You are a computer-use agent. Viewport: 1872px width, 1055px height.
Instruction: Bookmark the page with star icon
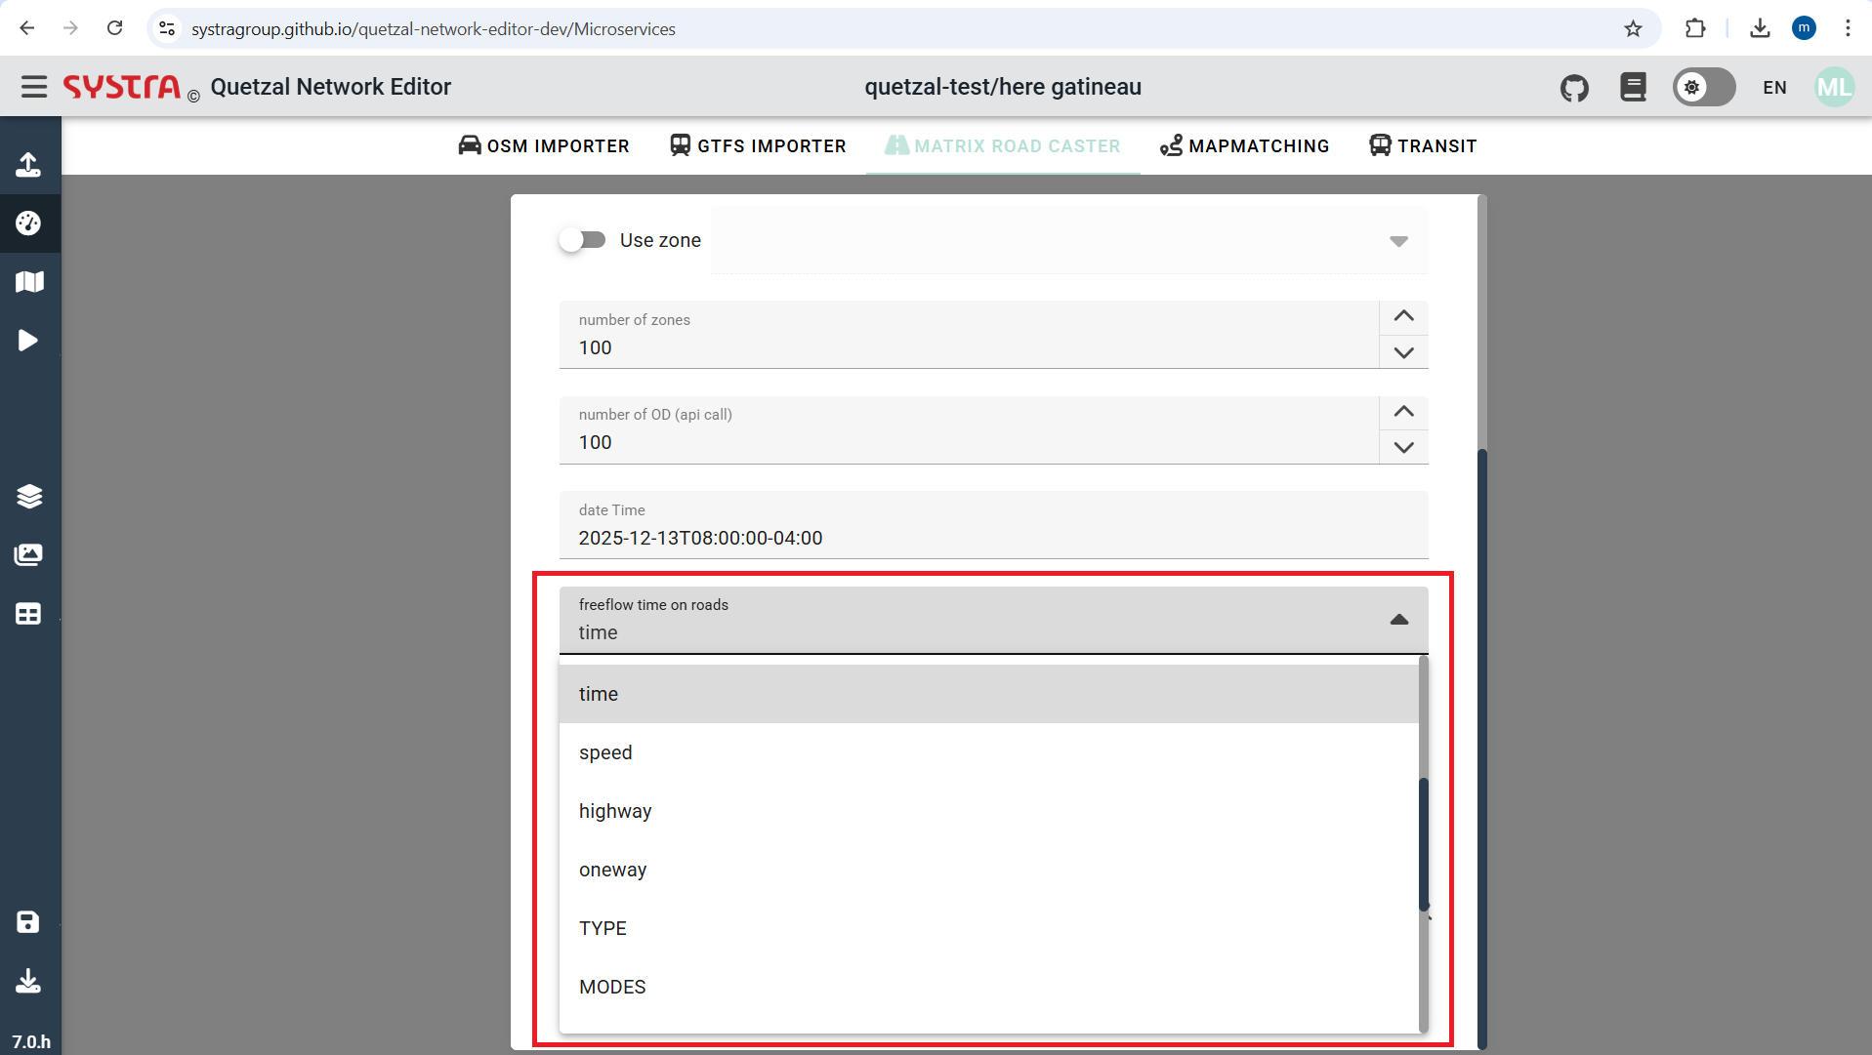(1633, 28)
